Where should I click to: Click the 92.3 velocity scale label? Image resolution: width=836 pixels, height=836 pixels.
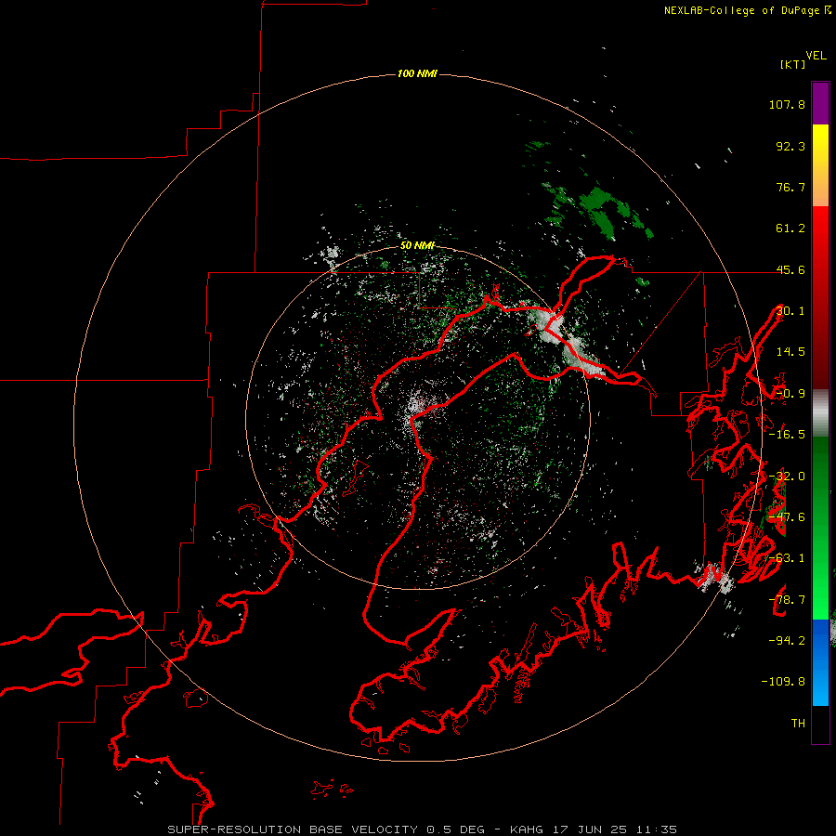(790, 146)
